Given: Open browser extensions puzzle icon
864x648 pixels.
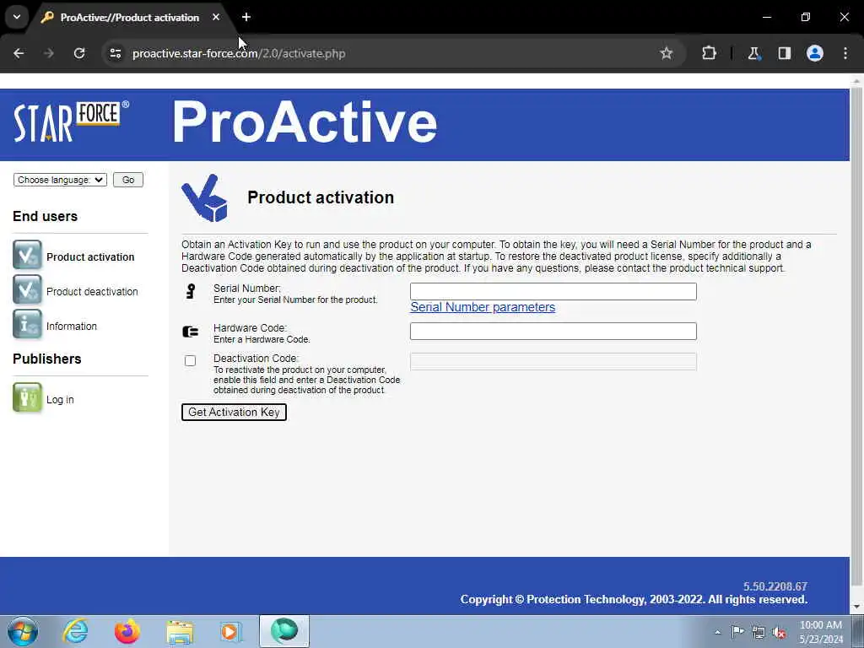Looking at the screenshot, I should pos(709,53).
